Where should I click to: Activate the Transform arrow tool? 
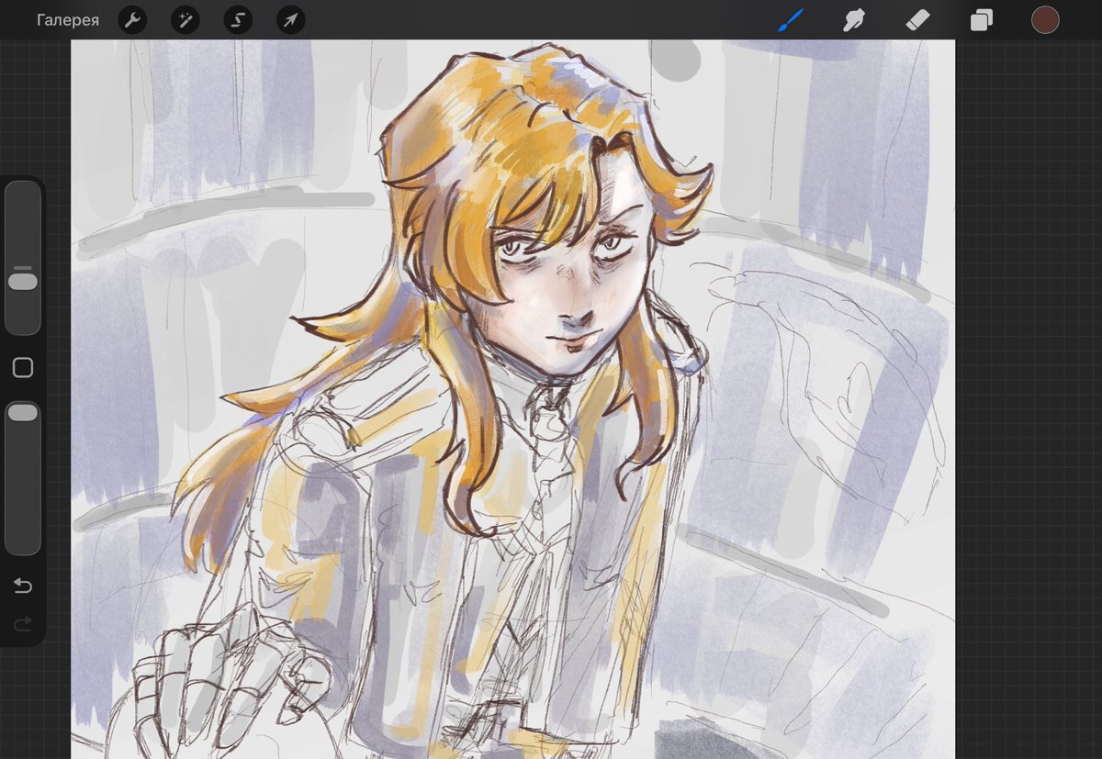pos(291,20)
